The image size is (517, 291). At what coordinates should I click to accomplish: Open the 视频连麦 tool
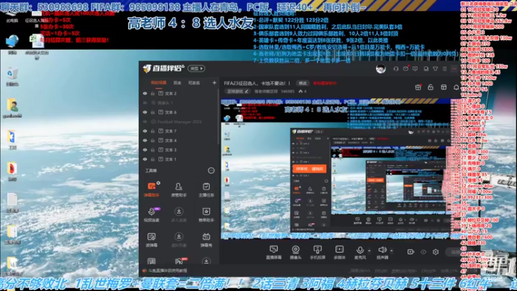[151, 215]
